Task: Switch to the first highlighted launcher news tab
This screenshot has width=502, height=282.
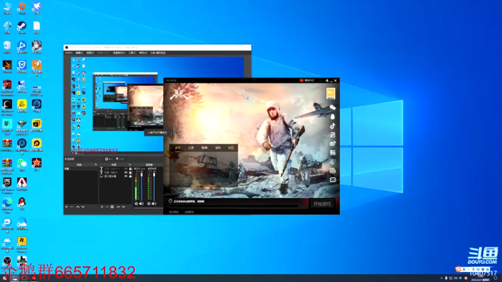Action: click(178, 148)
